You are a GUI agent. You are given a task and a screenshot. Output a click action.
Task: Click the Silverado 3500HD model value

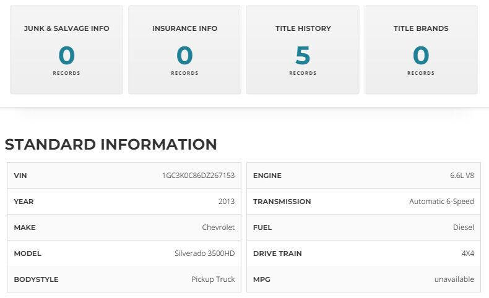pyautogui.click(x=205, y=253)
